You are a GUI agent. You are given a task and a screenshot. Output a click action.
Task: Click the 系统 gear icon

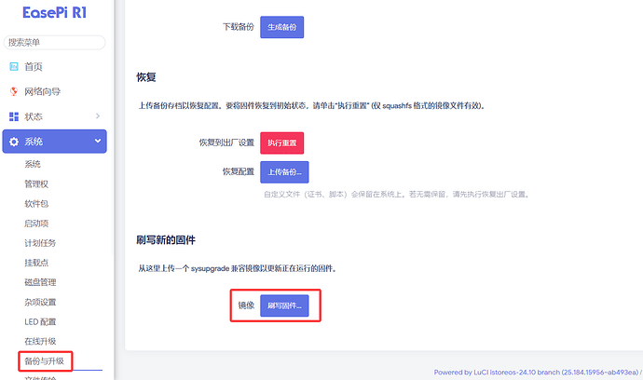[x=14, y=142]
